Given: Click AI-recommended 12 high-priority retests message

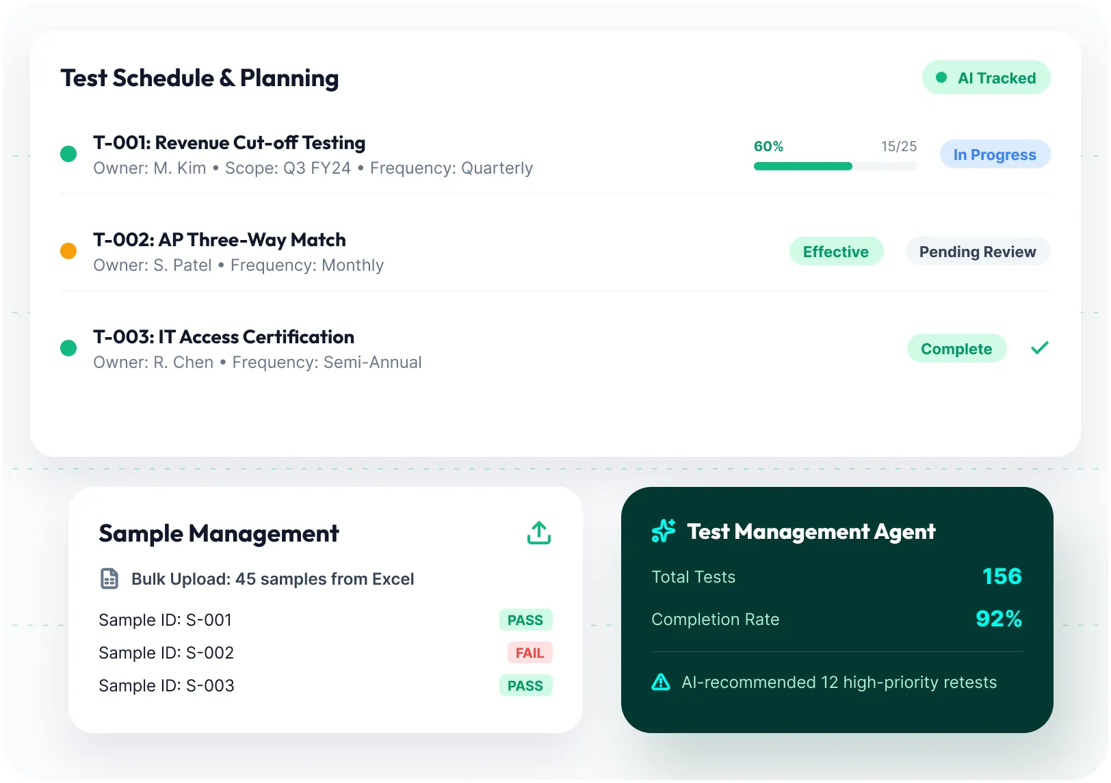Looking at the screenshot, I should (839, 682).
